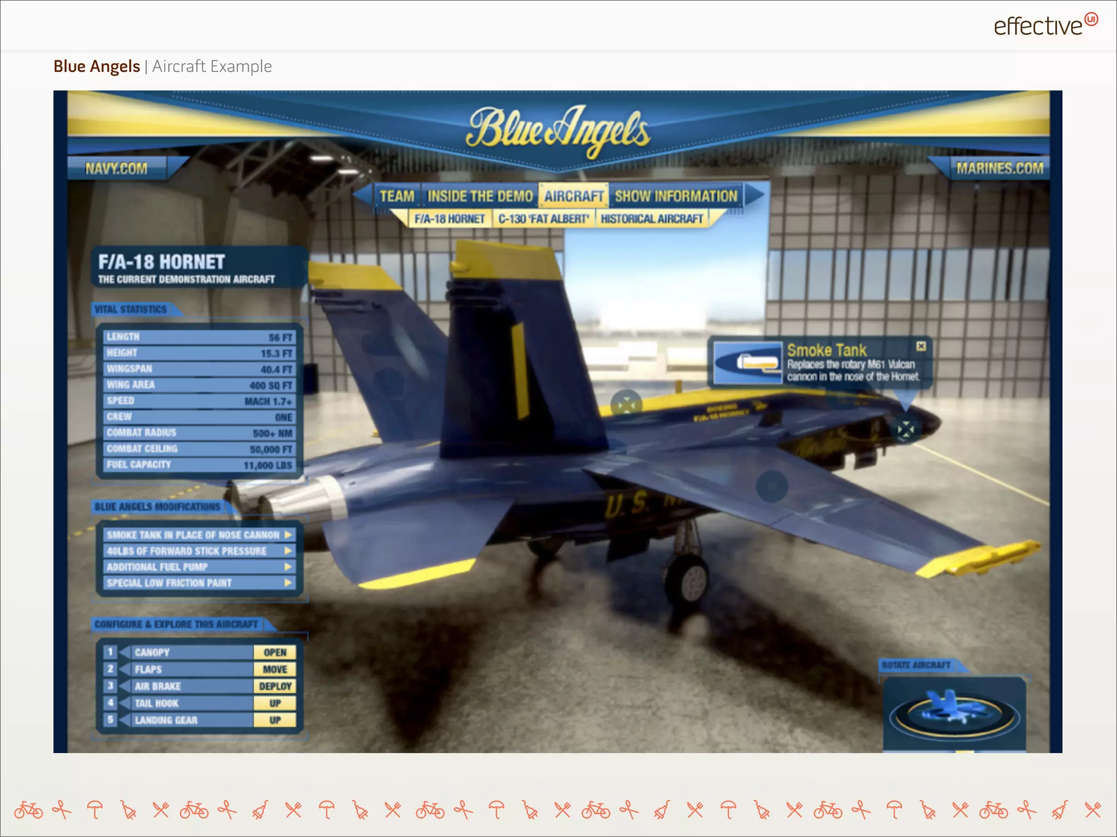Toggle the canopy OPEN button

pos(275,652)
